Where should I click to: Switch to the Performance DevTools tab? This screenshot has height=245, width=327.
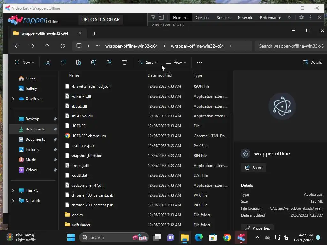coord(270,18)
